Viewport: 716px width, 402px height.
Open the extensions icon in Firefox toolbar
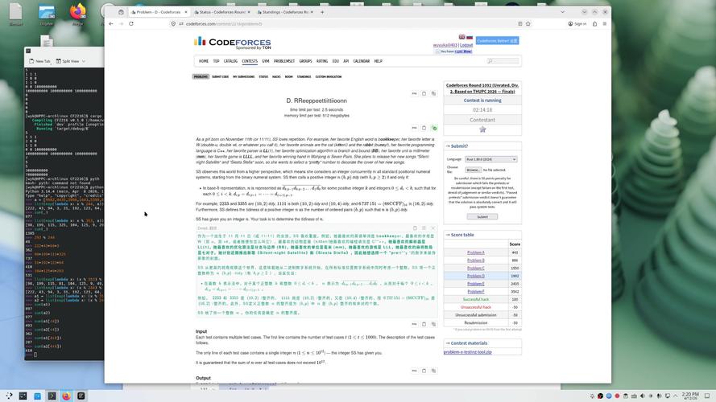click(x=594, y=23)
